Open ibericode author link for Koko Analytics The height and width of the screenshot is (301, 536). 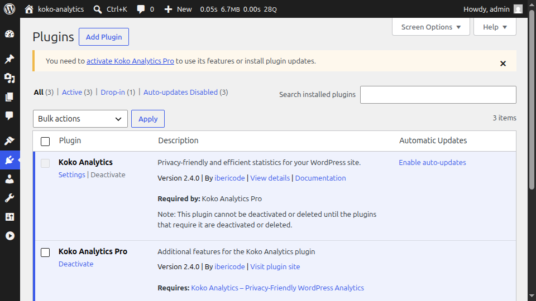click(229, 178)
